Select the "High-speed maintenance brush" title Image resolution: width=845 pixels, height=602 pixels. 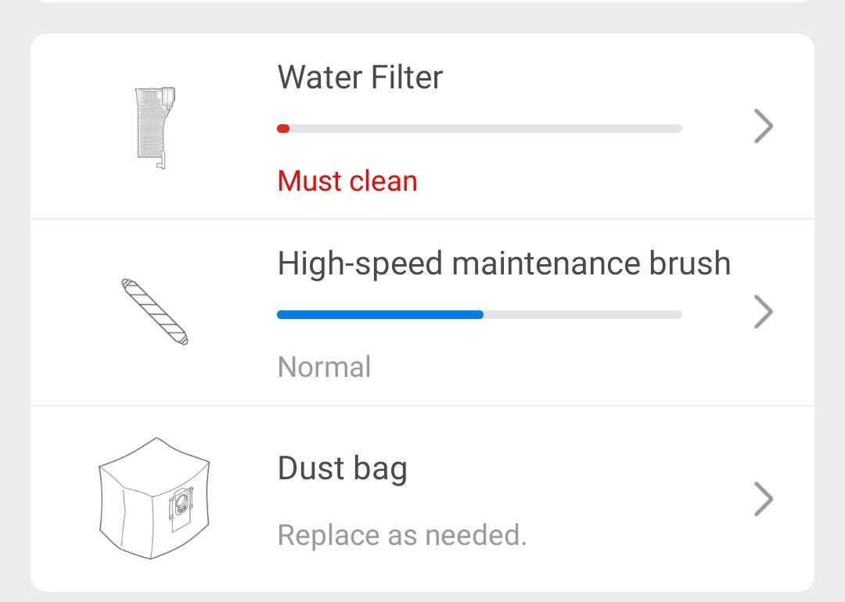(x=504, y=263)
